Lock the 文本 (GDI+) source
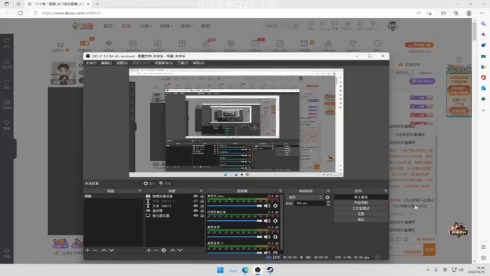Image resolution: width=490 pixels, height=276 pixels. 202,206
